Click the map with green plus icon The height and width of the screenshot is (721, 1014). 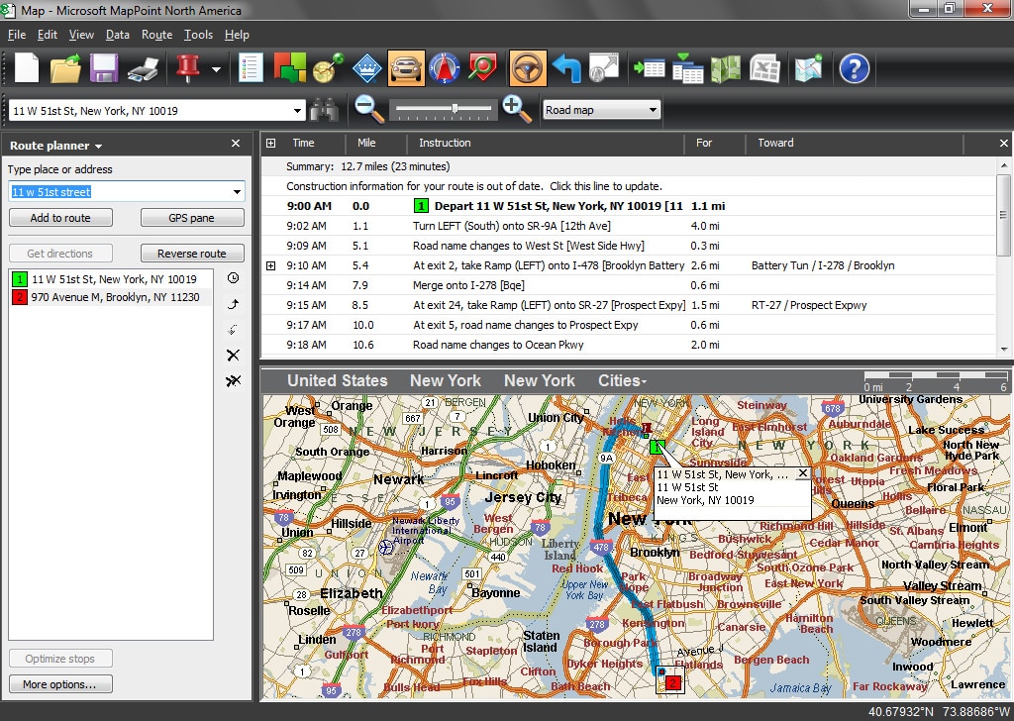tap(808, 68)
